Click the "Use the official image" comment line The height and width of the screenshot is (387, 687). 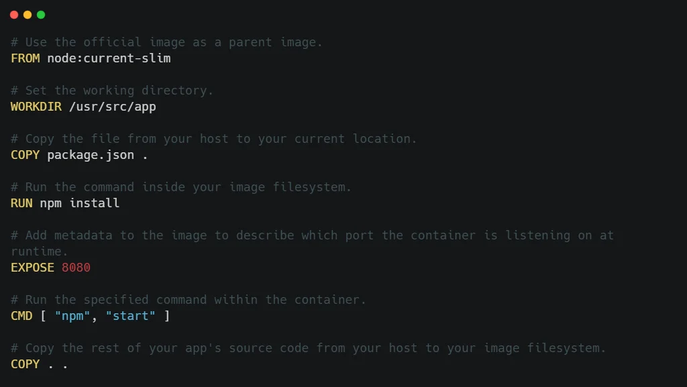coord(166,42)
